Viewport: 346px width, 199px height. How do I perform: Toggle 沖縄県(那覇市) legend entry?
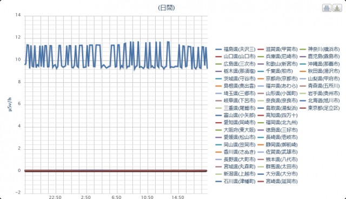[x=320, y=64]
